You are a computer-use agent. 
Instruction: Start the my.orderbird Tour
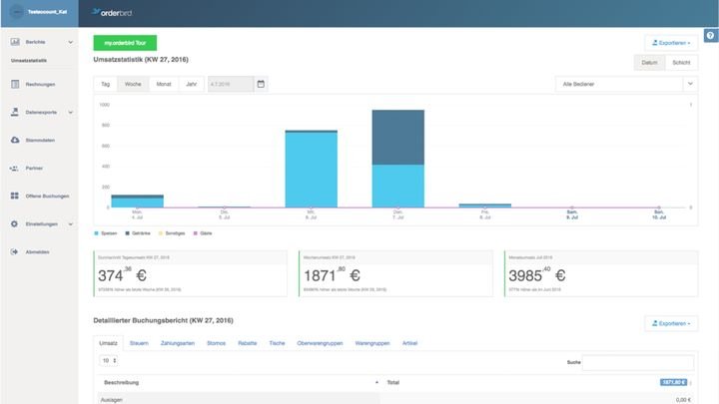tap(125, 43)
